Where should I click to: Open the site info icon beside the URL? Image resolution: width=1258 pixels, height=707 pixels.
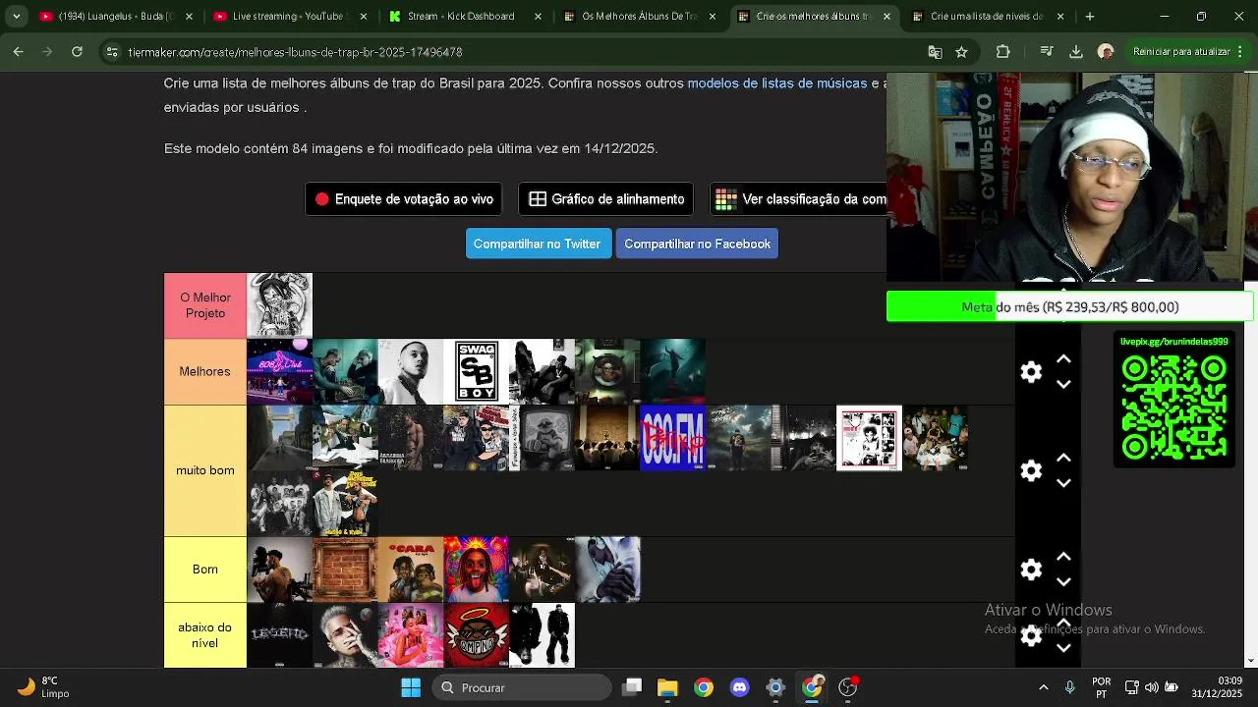point(112,52)
